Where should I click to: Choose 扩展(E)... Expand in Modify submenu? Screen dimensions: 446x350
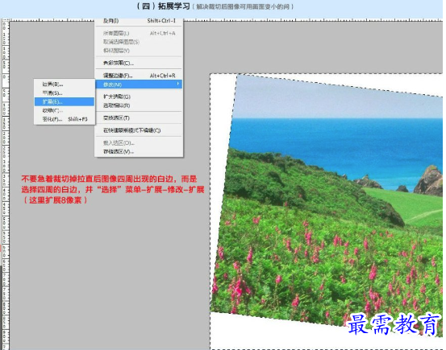coord(65,101)
